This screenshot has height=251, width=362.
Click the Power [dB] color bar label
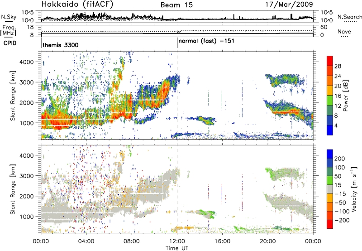(x=345, y=96)
